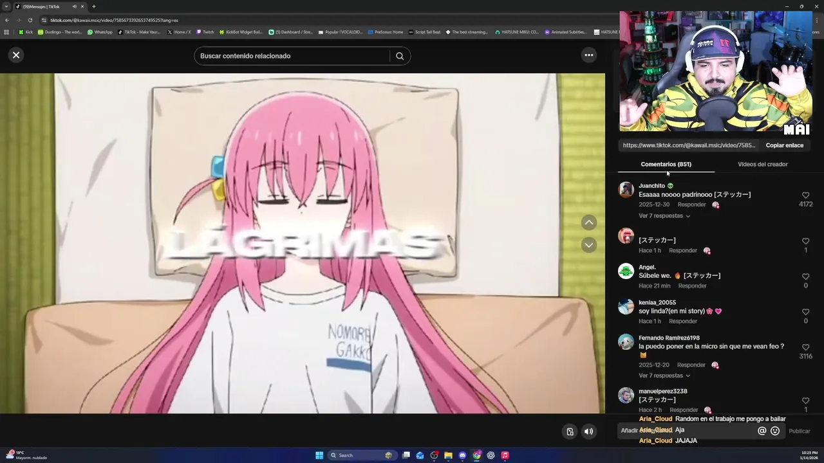
Task: Open the PreSonus: Home bookmark
Action: pyautogui.click(x=385, y=32)
